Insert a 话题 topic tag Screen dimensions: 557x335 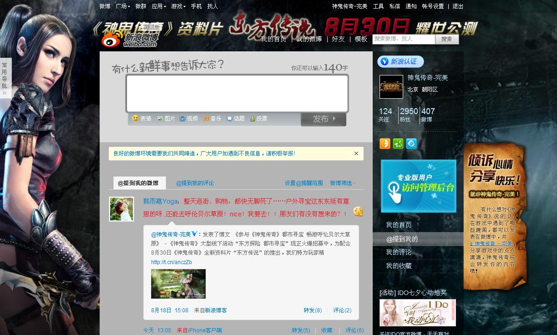coord(235,119)
